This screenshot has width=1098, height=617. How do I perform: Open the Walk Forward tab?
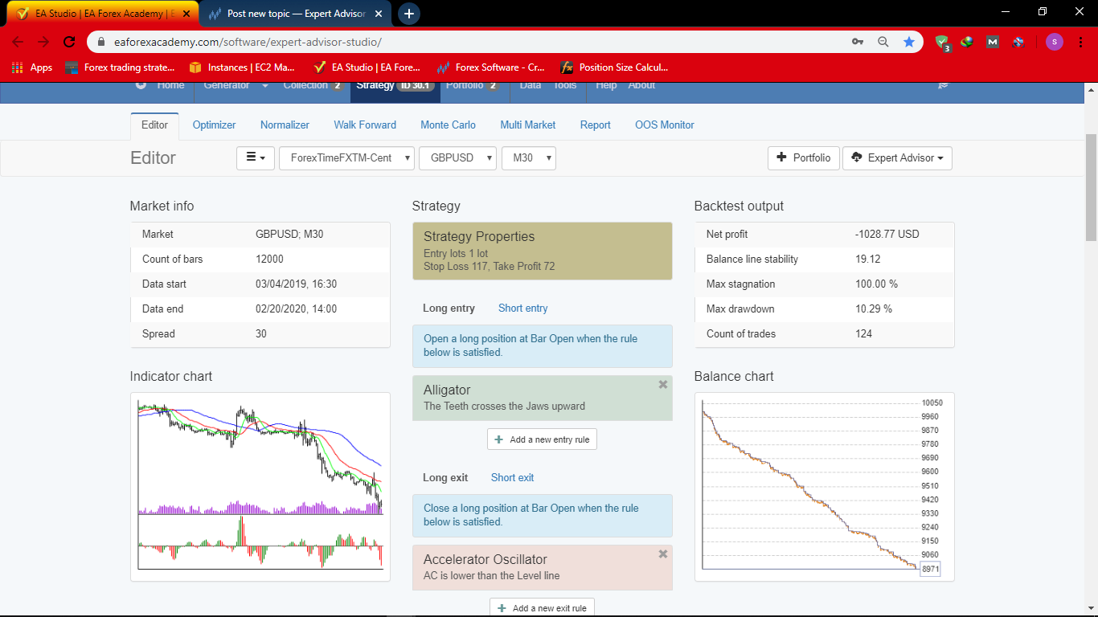pyautogui.click(x=365, y=125)
